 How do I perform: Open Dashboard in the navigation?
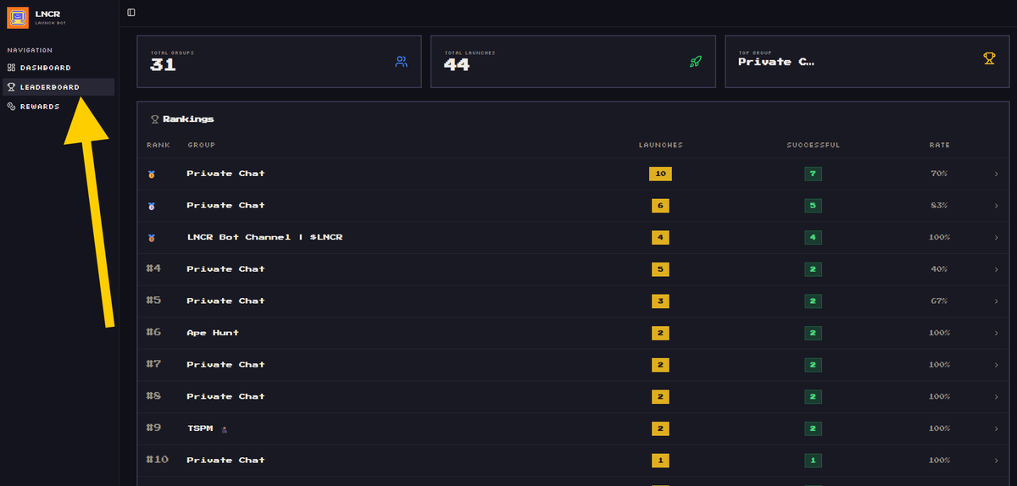click(x=58, y=68)
